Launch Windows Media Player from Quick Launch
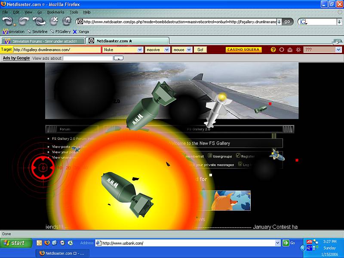 point(62,243)
